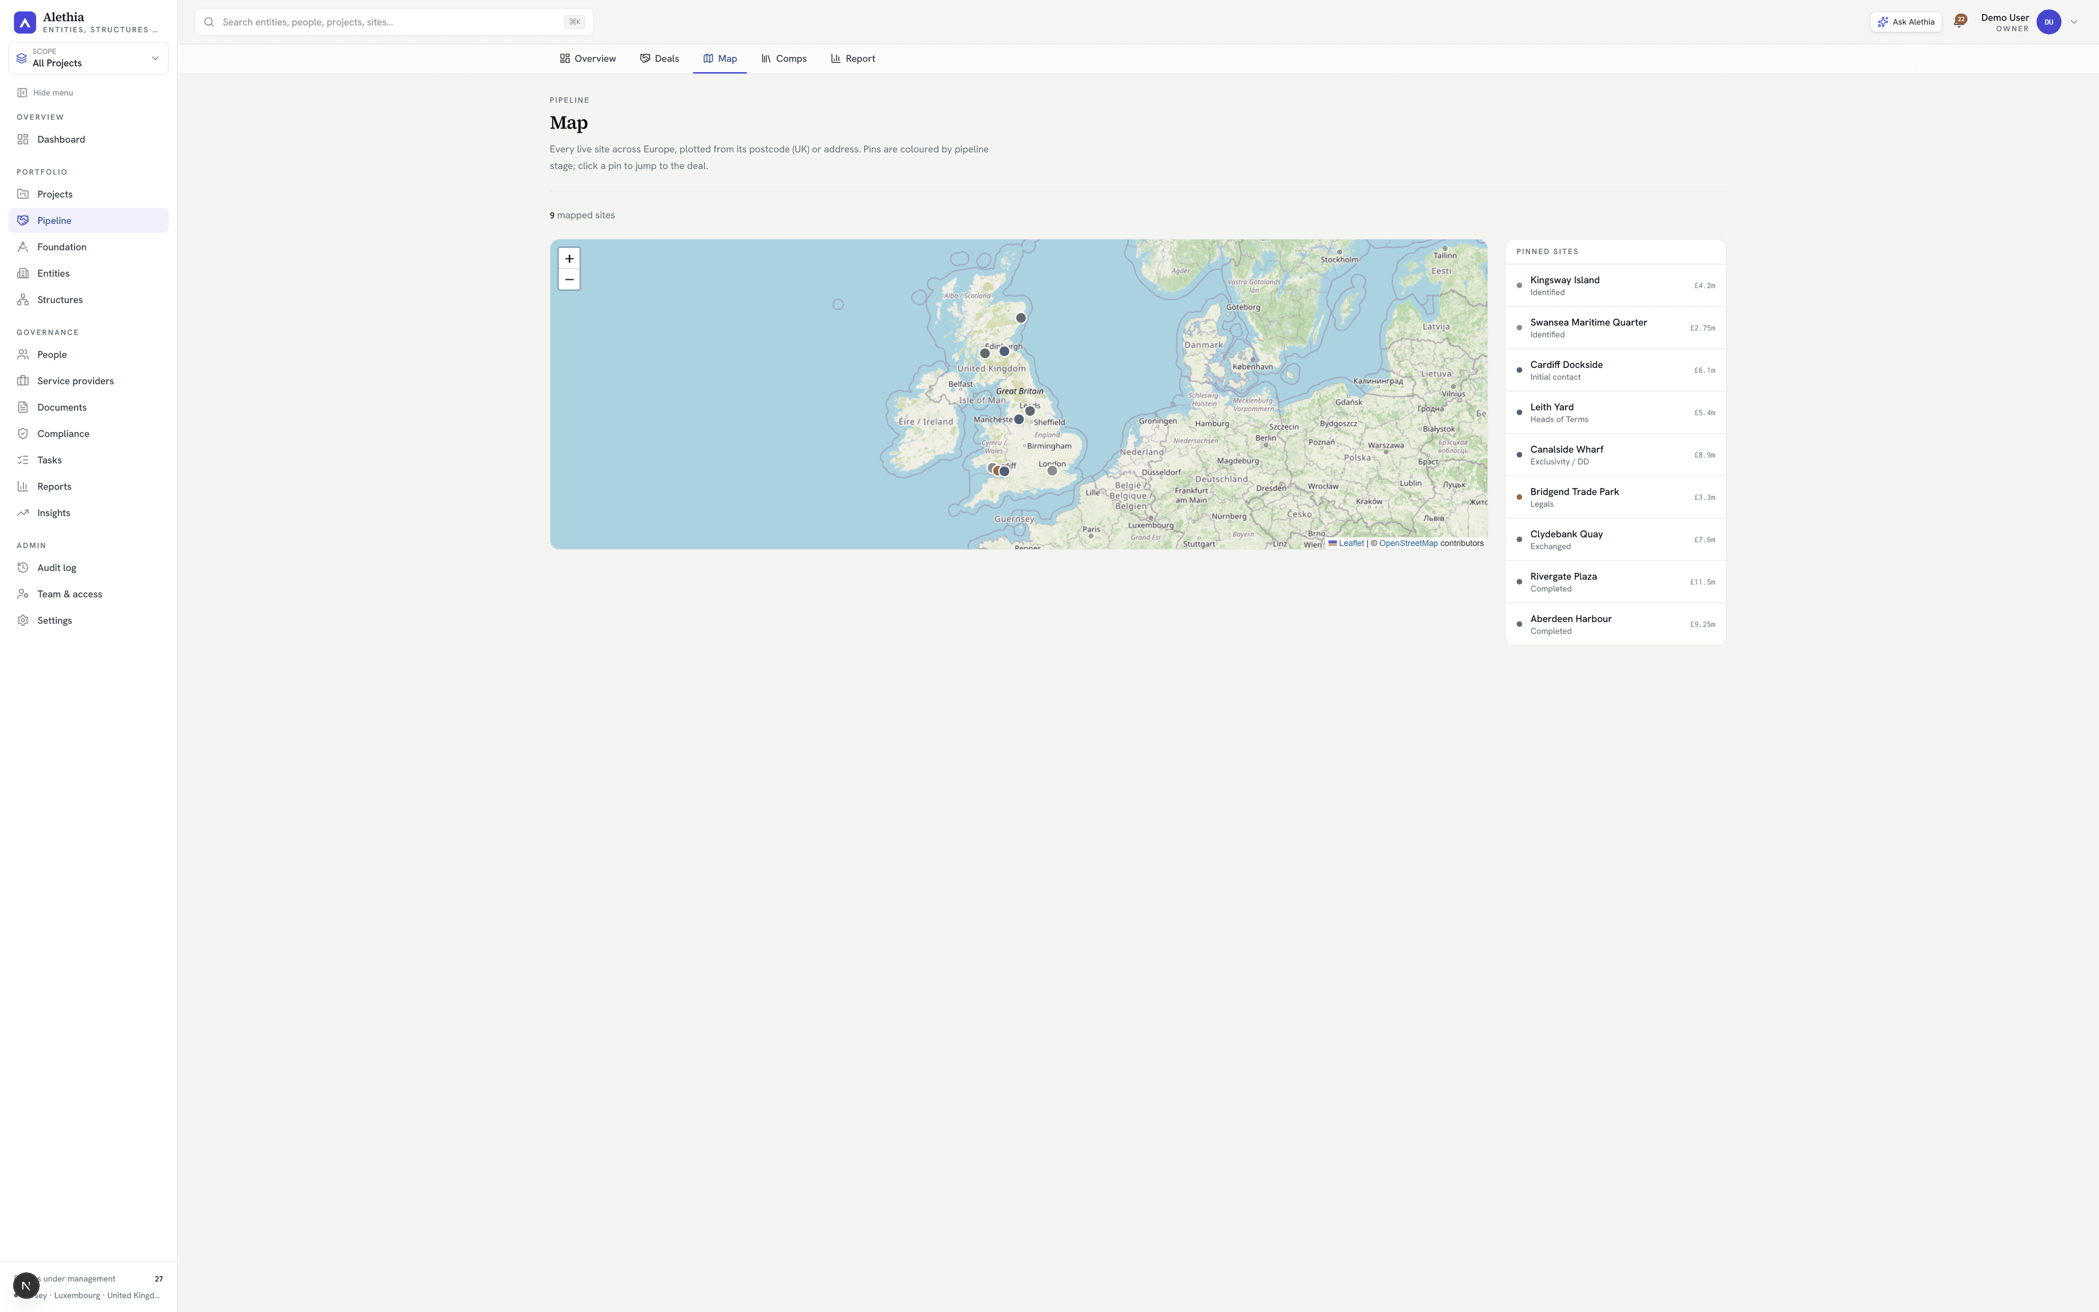Open the Documents file icon

(x=24, y=408)
